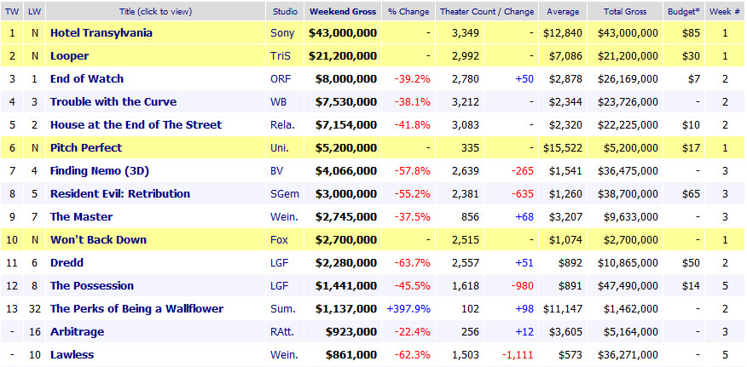
Task: Sort by the LW column header
Action: coord(34,11)
